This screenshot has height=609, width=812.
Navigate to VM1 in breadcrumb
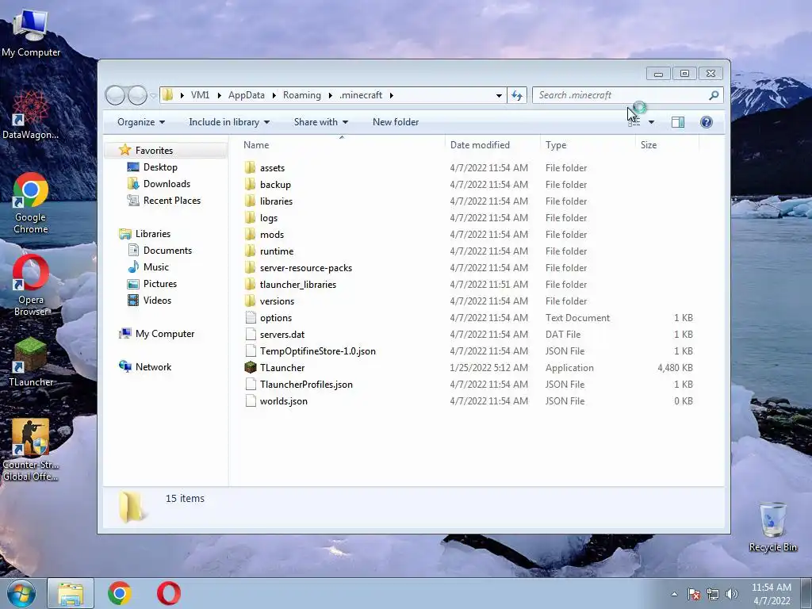200,95
